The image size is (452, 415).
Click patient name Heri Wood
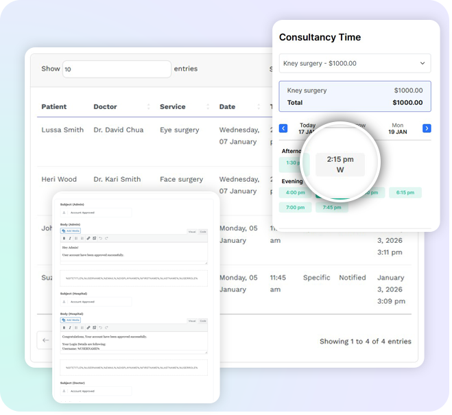pos(59,179)
